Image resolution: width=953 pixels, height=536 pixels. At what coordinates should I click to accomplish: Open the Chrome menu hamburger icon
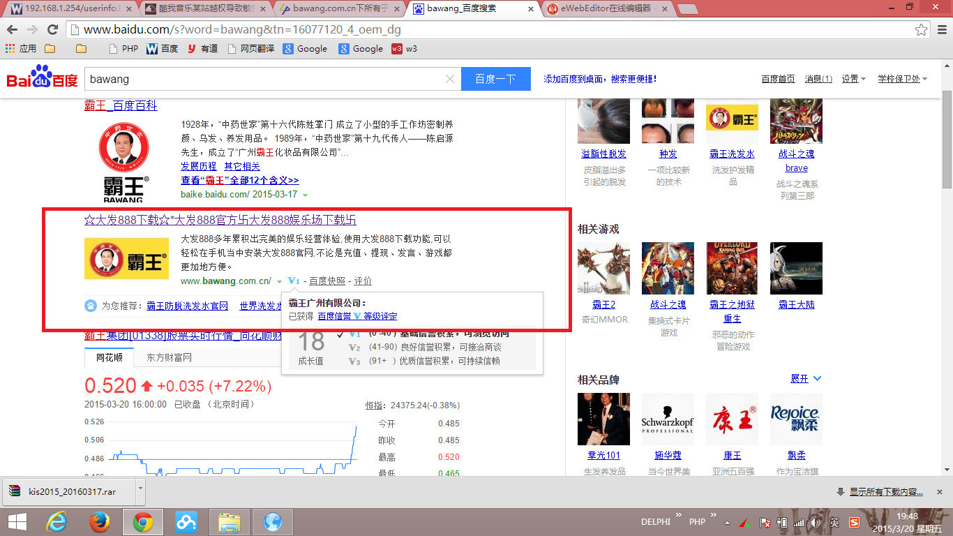pyautogui.click(x=940, y=30)
